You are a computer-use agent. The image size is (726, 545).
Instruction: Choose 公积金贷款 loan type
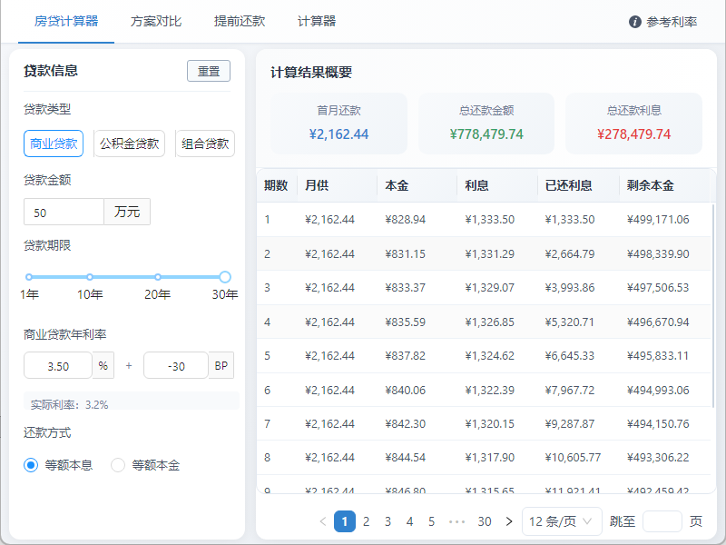coord(130,144)
